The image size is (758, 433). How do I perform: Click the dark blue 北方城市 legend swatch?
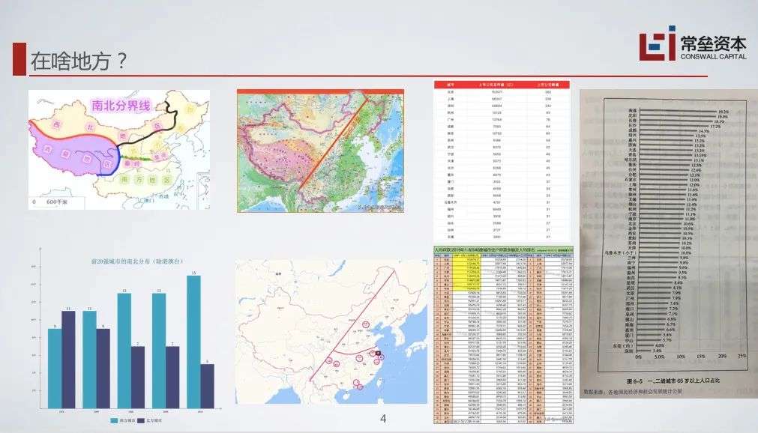click(141, 420)
